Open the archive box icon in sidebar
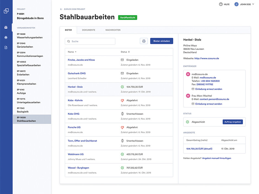 coord(6,27)
